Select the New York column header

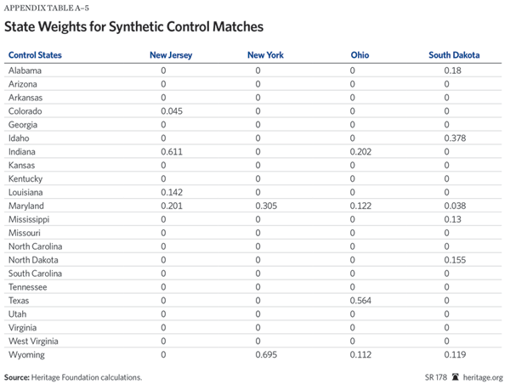coord(265,55)
